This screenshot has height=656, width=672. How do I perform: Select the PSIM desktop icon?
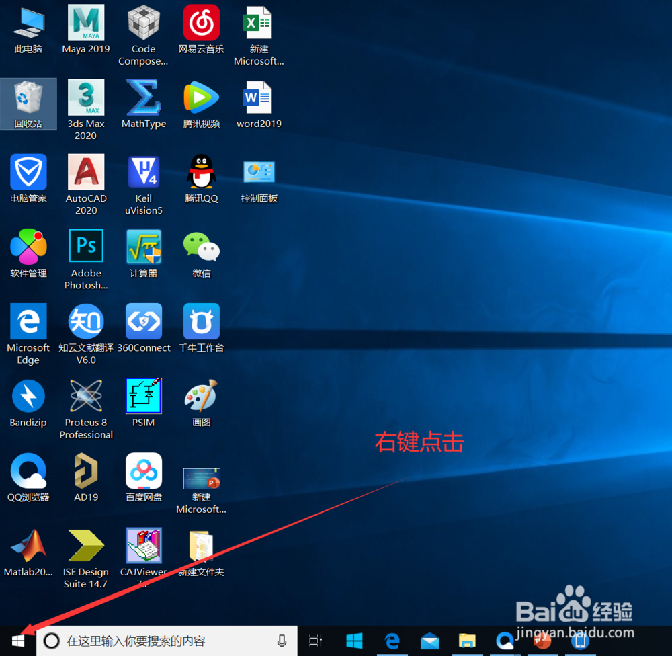(x=144, y=403)
